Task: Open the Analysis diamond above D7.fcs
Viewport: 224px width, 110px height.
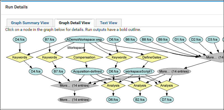Action: click(x=167, y=86)
